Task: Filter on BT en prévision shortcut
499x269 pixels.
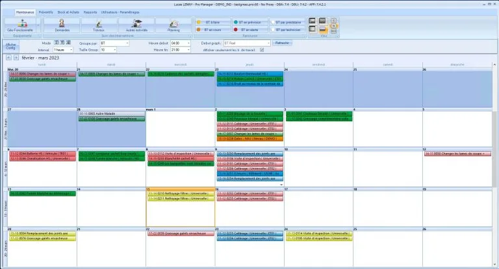Action: (249, 22)
